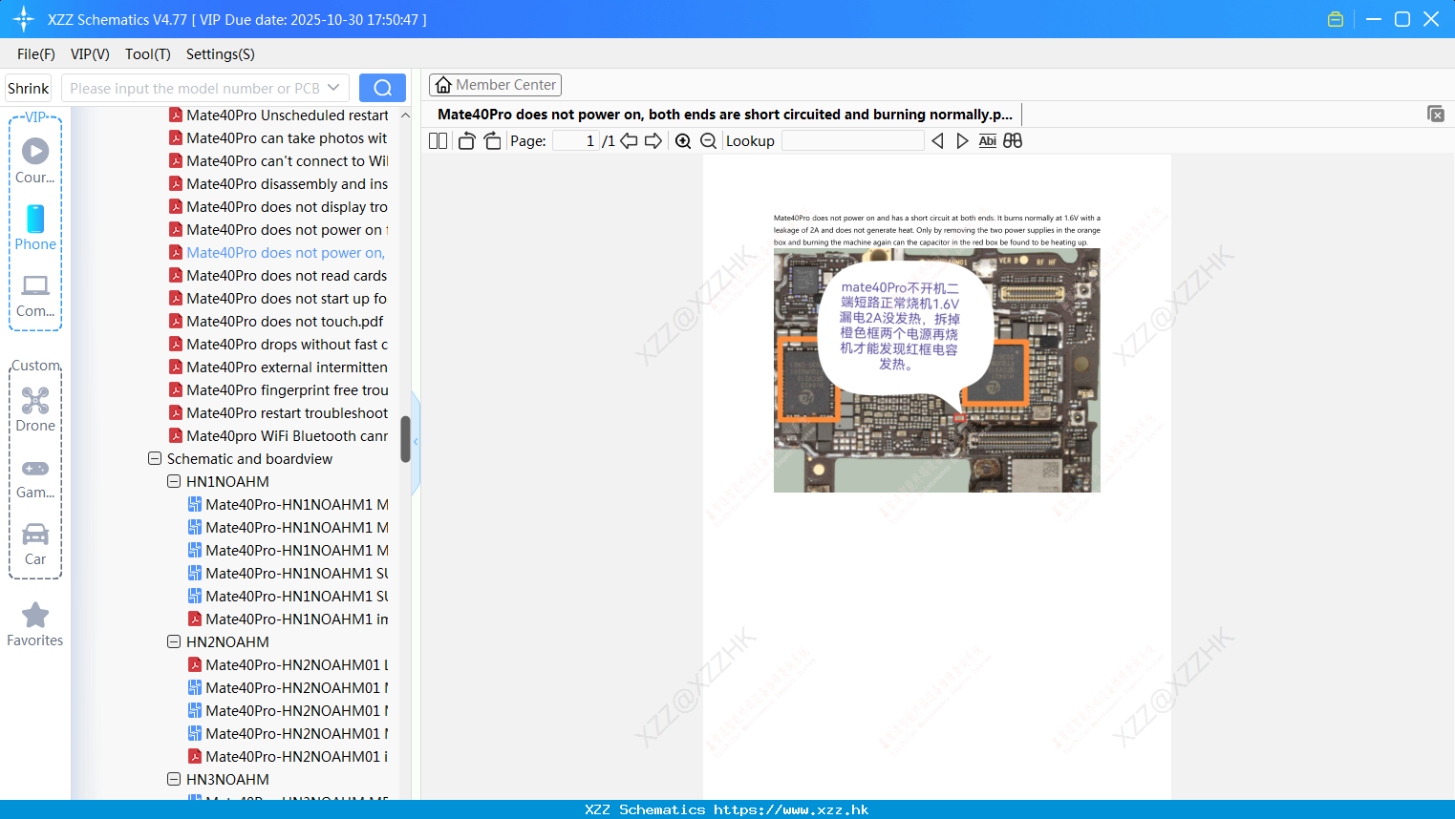The height and width of the screenshot is (819, 1455).
Task: Rotate page counterclockwise
Action: click(466, 140)
